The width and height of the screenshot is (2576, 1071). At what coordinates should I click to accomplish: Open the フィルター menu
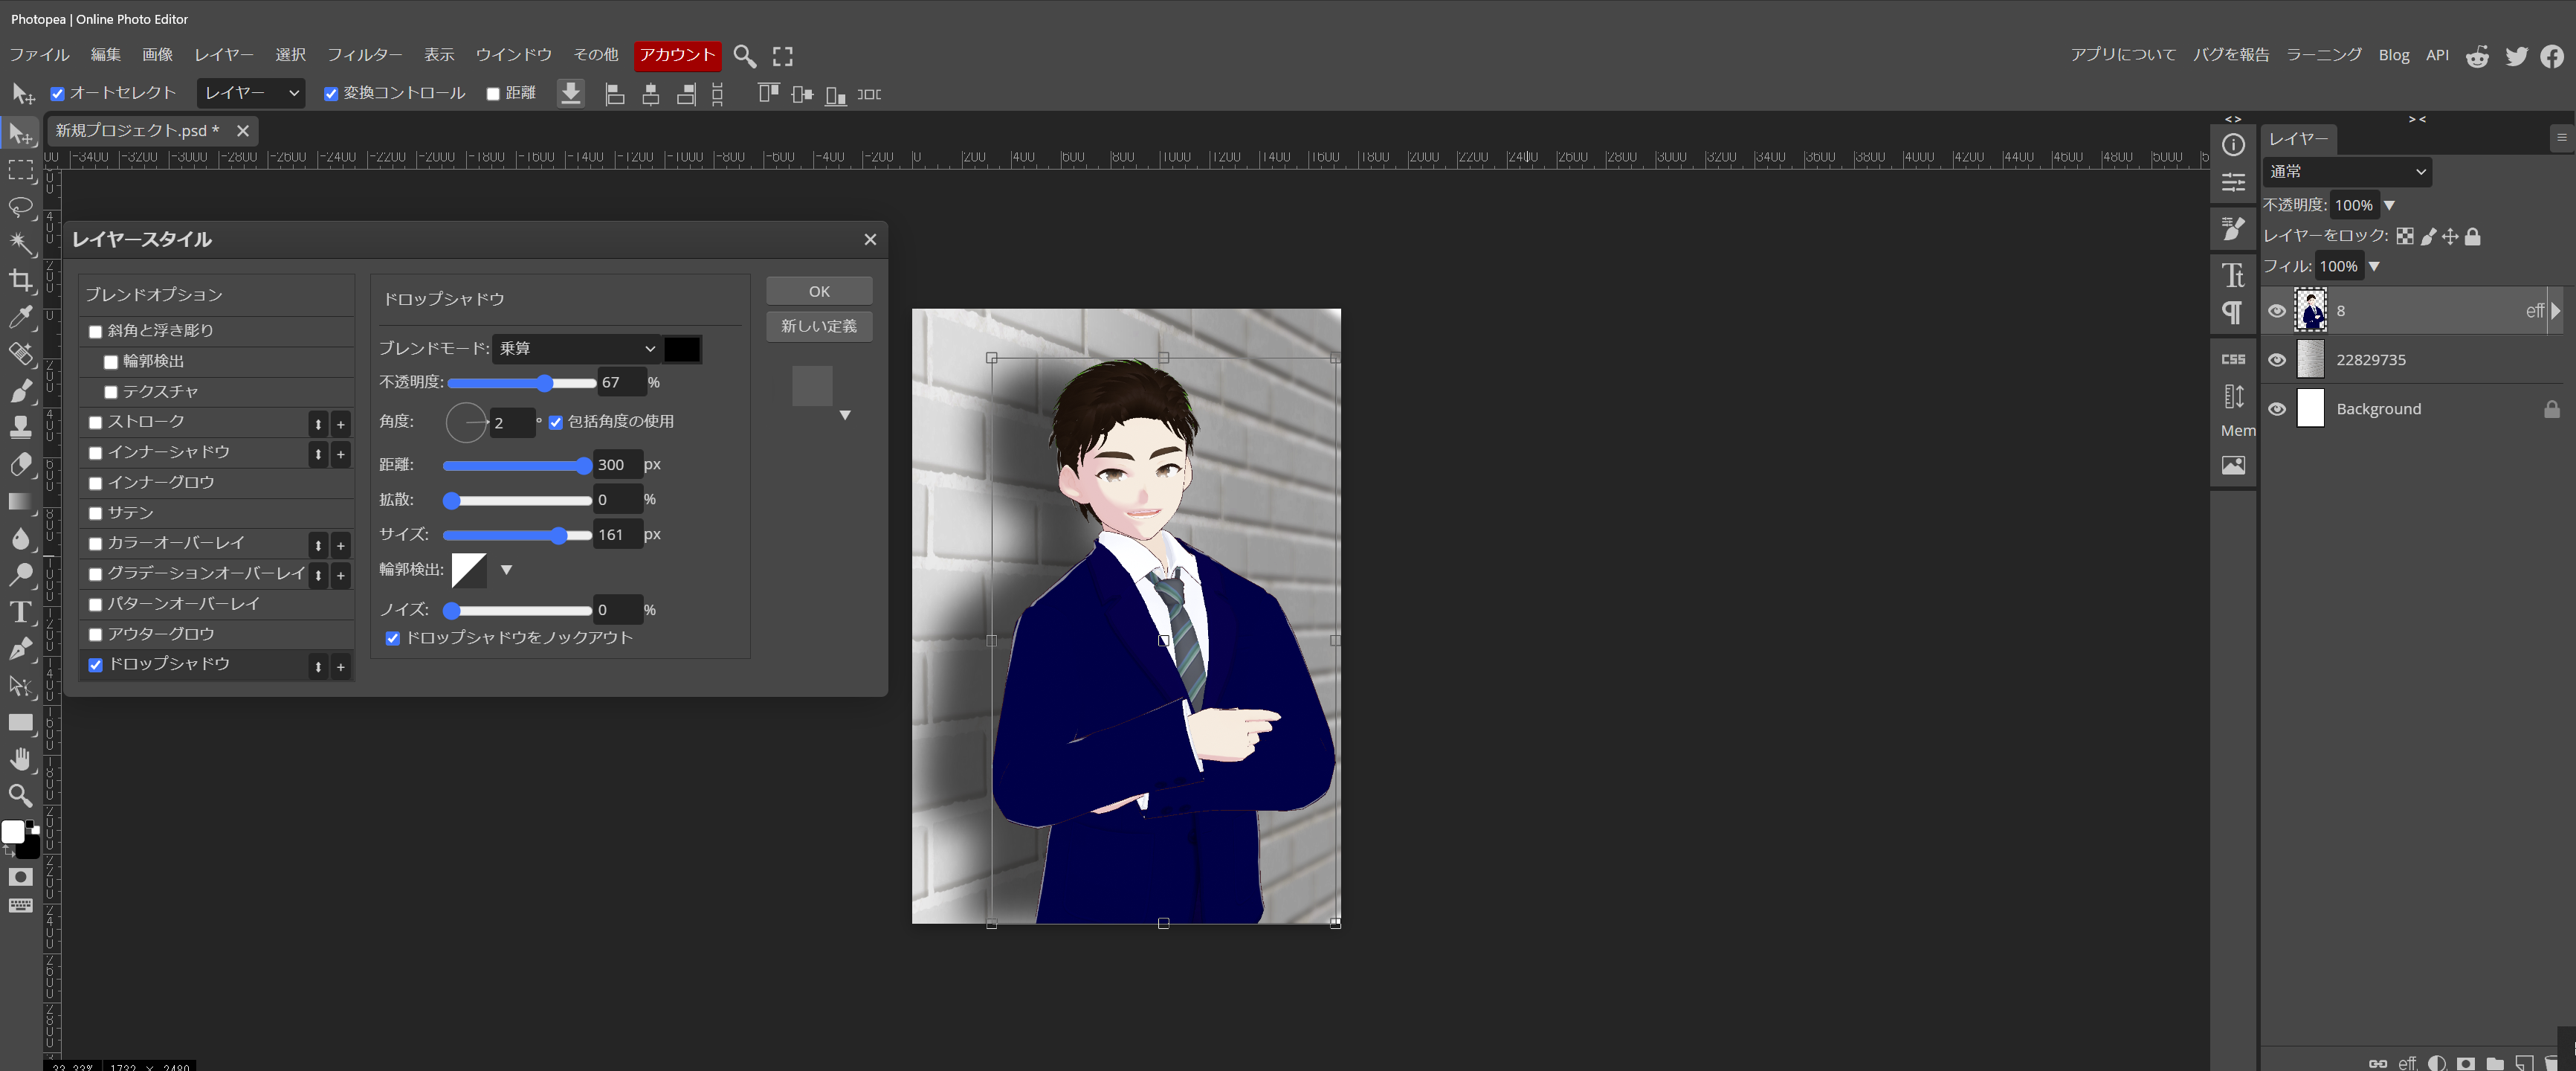[364, 55]
